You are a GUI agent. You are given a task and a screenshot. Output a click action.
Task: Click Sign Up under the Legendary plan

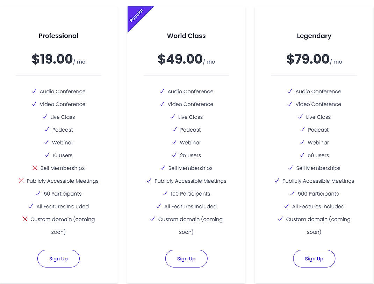coord(314,258)
